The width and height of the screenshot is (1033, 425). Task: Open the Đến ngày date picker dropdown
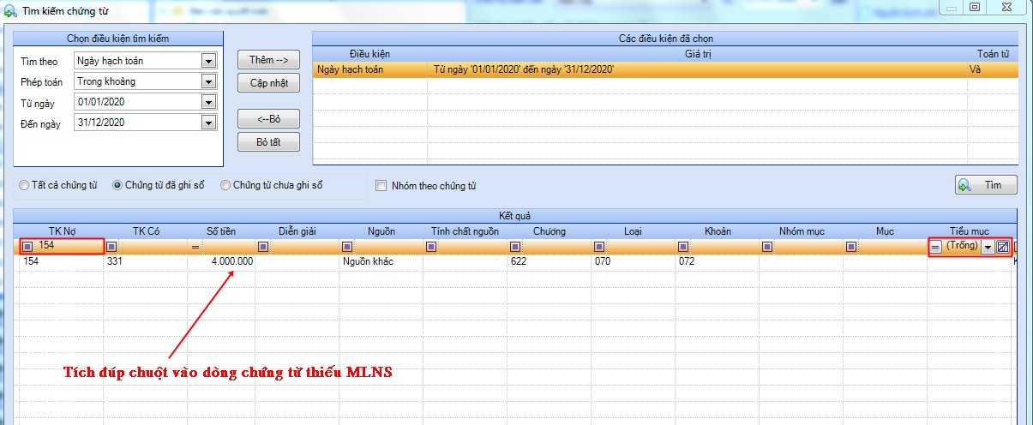pyautogui.click(x=208, y=123)
